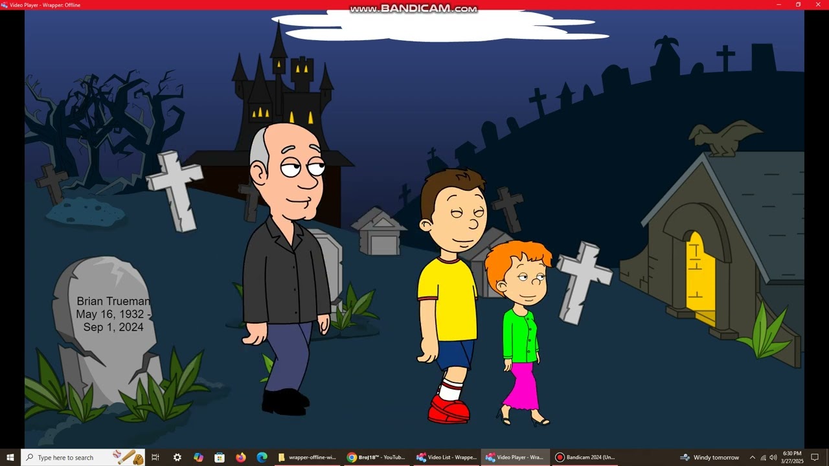Open Settings gear on the taskbar
The height and width of the screenshot is (466, 829).
point(177,458)
